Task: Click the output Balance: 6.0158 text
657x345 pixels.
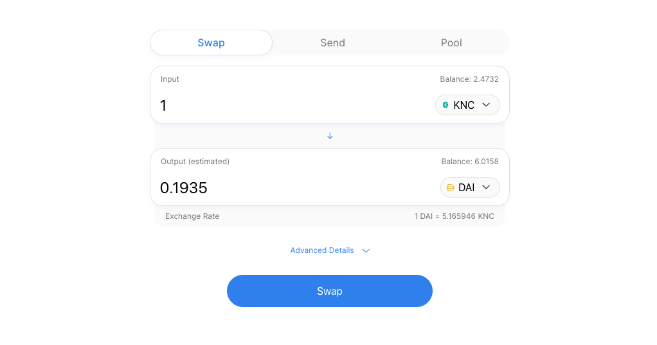Action: (x=469, y=162)
